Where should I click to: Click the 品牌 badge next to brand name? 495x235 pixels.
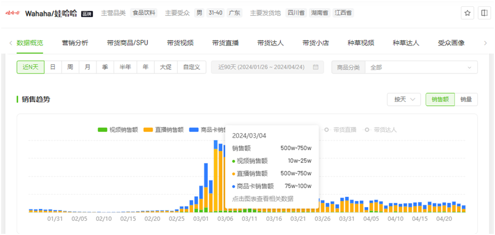click(x=87, y=14)
